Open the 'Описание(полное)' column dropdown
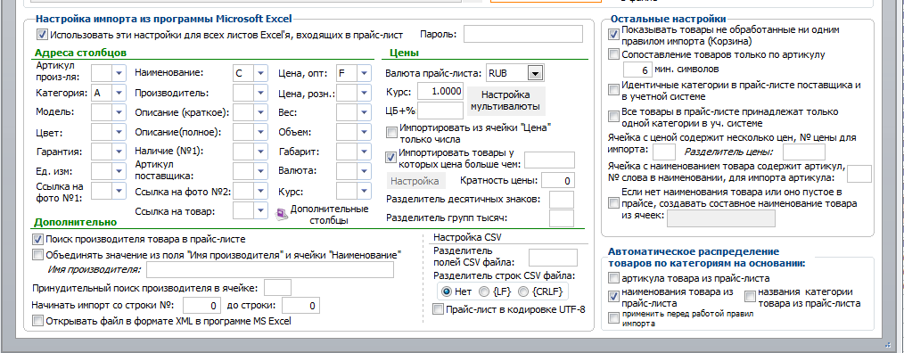This screenshot has width=904, height=353. (260, 132)
